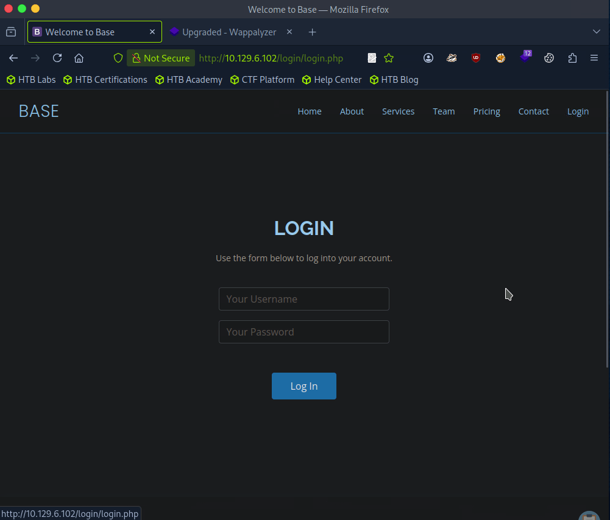
Task: Open a new tab with plus button
Action: pyautogui.click(x=313, y=32)
